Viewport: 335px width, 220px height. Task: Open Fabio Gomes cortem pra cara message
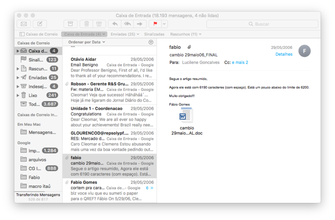(110, 190)
